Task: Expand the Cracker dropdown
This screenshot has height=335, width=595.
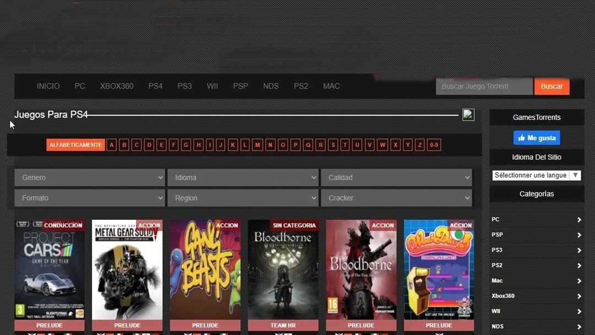Action: [397, 198]
